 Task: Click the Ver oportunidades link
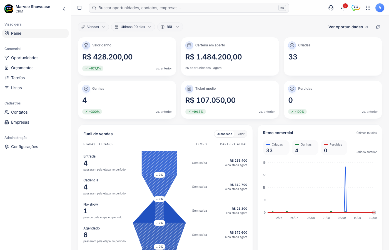[348, 27]
